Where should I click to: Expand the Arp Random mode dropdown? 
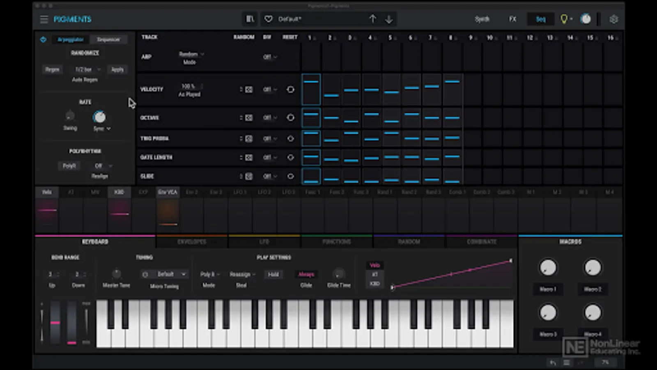tap(191, 54)
